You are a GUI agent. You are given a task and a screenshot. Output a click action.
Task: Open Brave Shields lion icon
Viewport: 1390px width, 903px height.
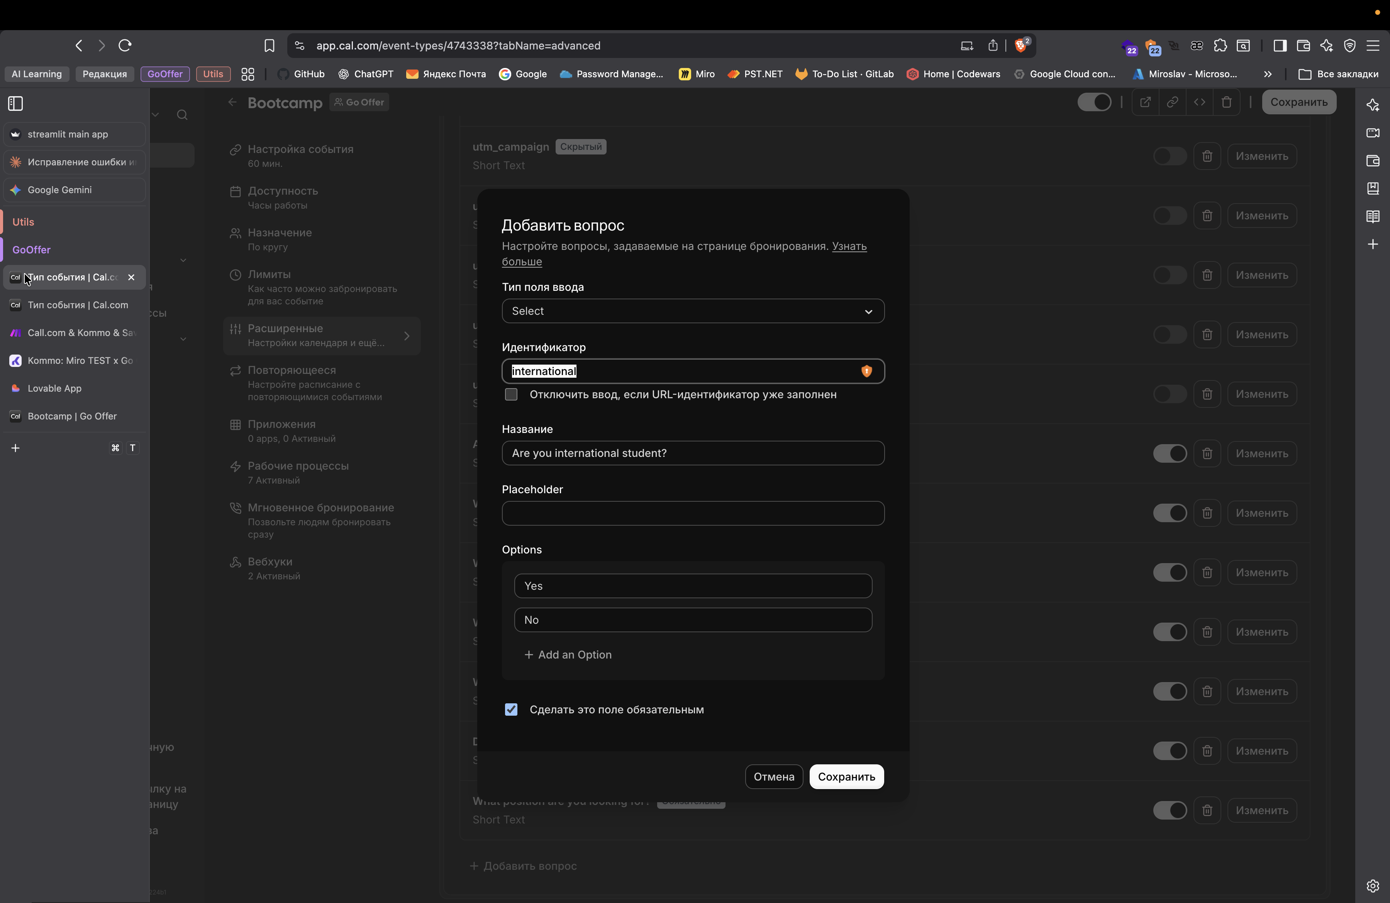click(x=1021, y=46)
